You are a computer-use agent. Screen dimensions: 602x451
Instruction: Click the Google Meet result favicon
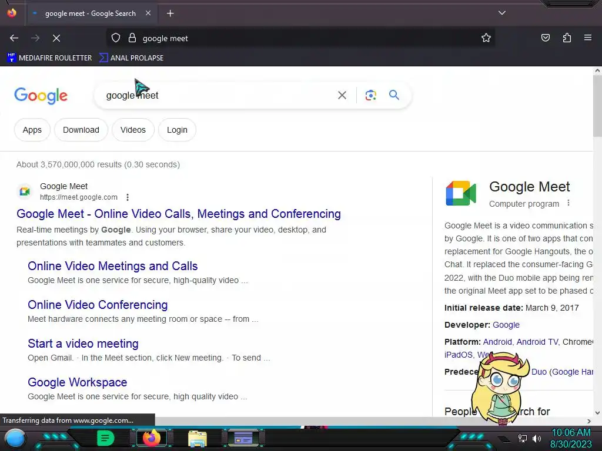pyautogui.click(x=25, y=191)
